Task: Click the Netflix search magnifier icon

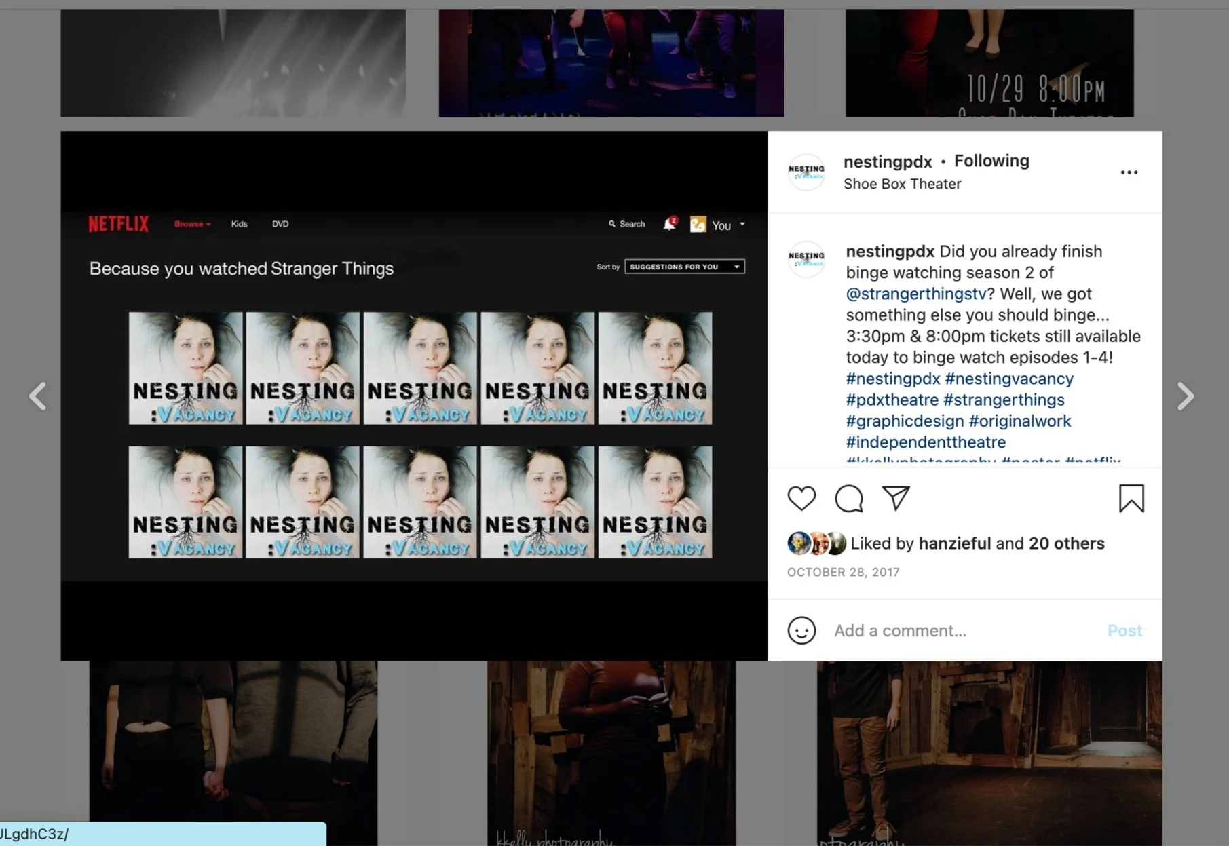Action: coord(611,223)
